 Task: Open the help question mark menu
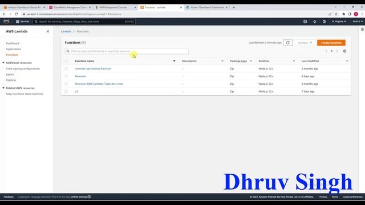(324, 22)
